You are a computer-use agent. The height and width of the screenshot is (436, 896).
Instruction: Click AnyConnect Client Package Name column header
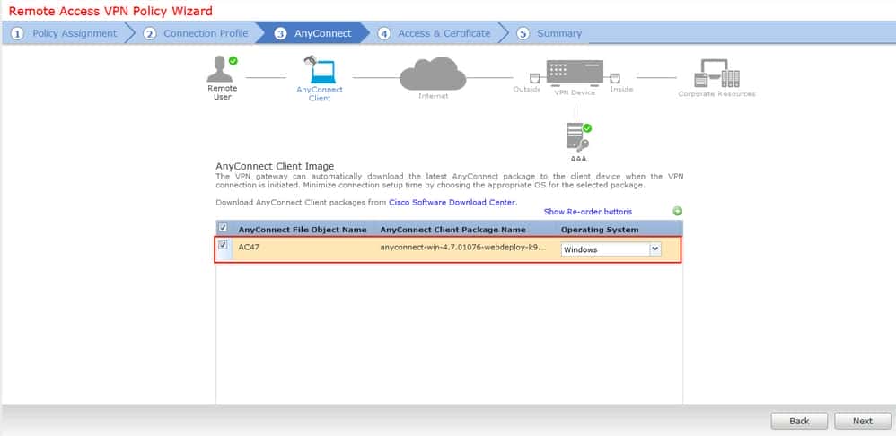point(452,230)
